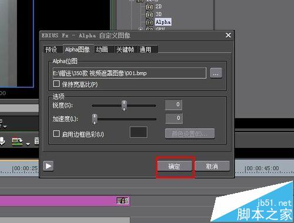Click the Alpha bitmap file path field
Viewport: 294px width, 223px height.
tap(129, 73)
